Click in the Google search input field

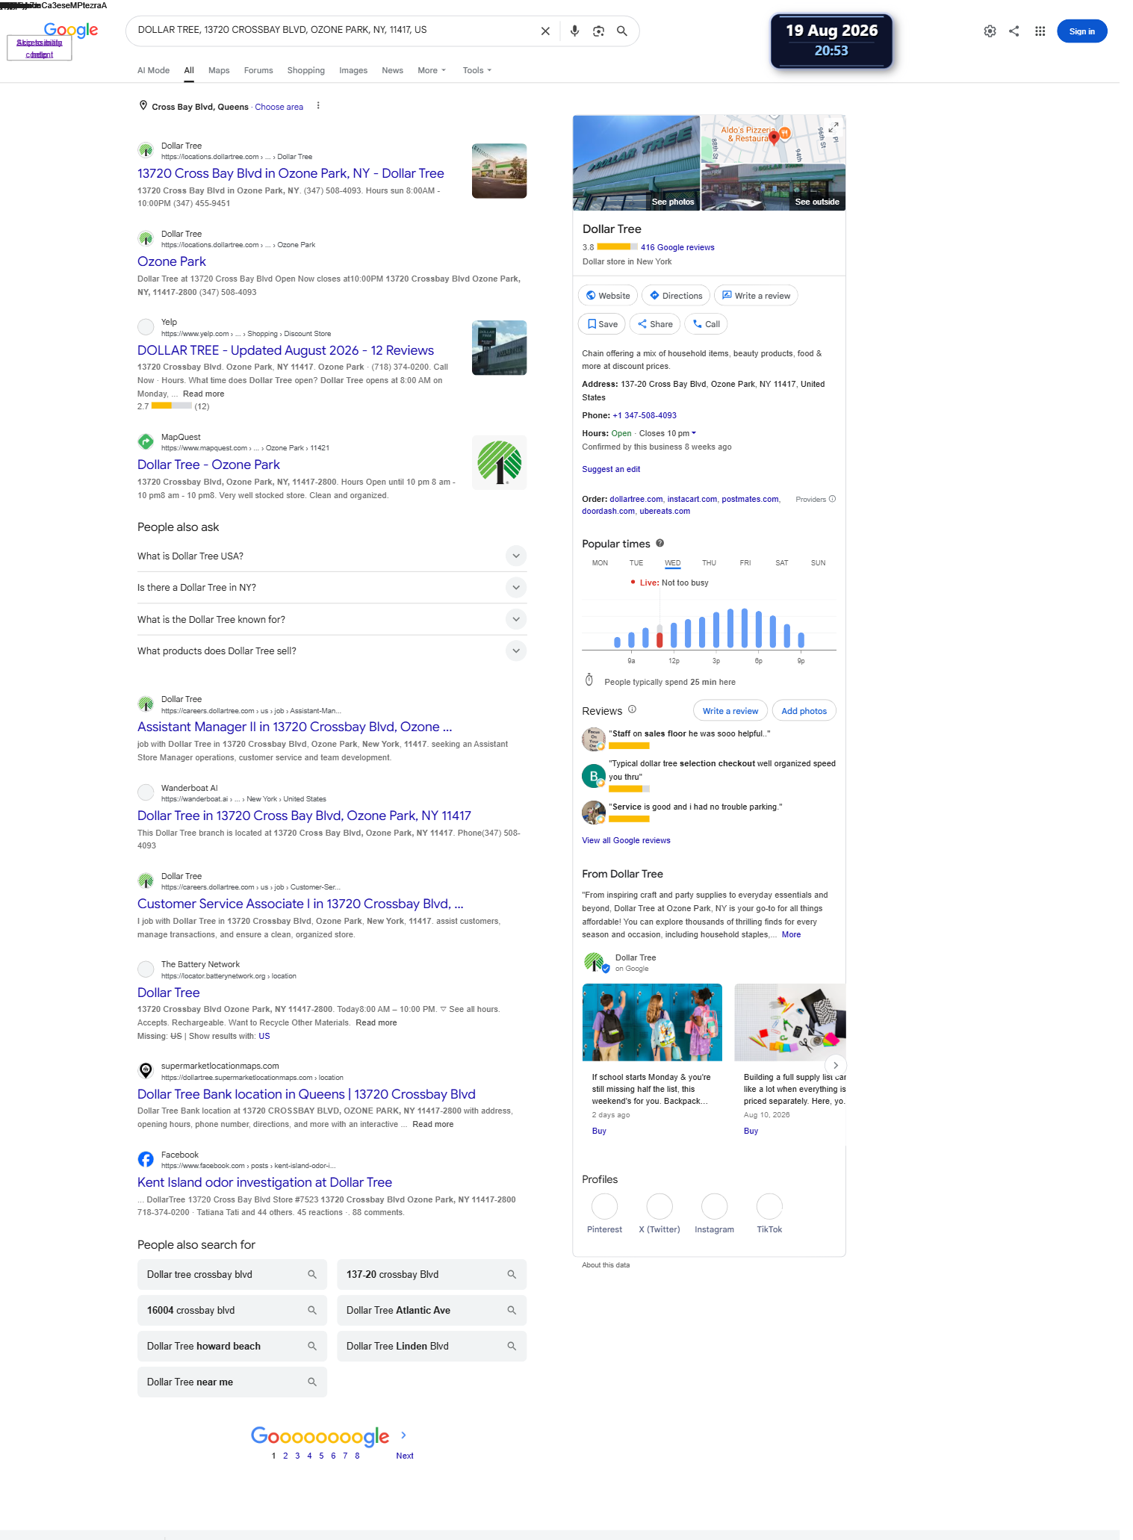point(335,30)
